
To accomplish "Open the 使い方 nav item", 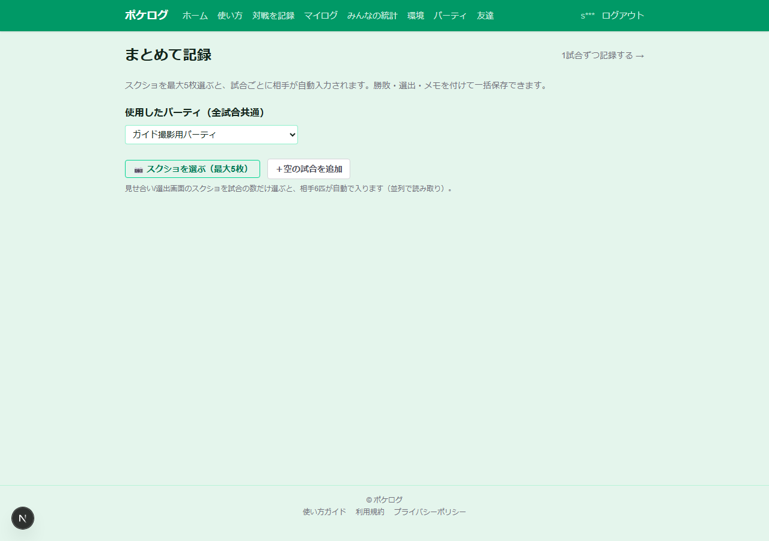I will point(230,16).
